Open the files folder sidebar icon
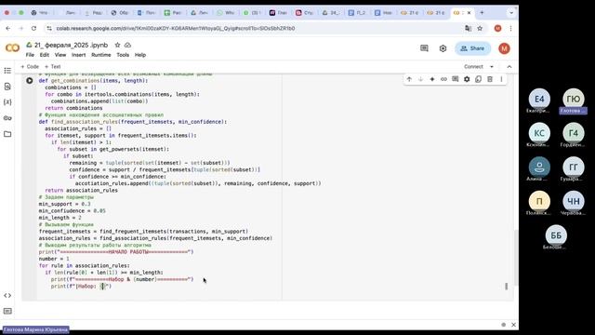 point(7,134)
